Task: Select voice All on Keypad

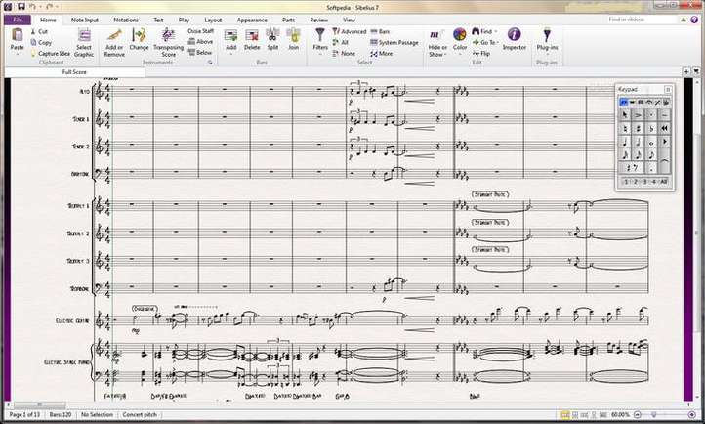Action: click(664, 182)
